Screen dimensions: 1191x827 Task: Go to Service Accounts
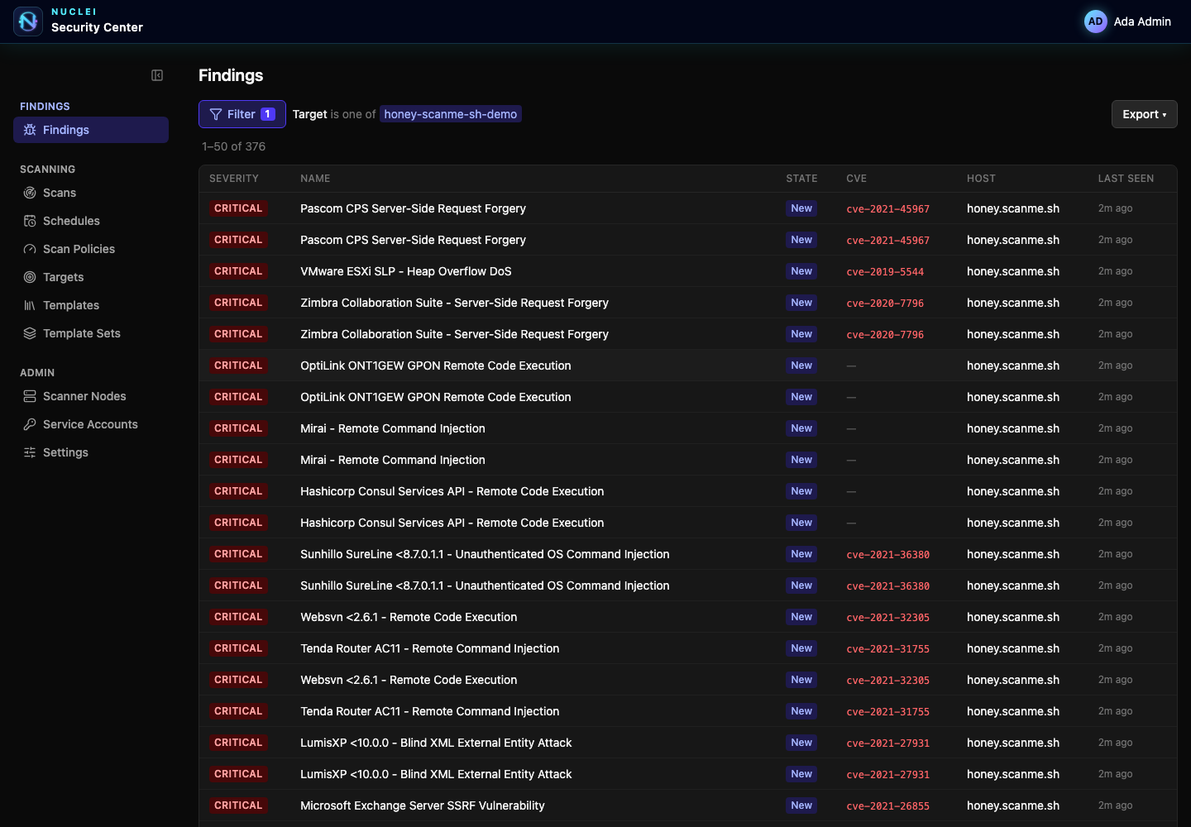[91, 424]
